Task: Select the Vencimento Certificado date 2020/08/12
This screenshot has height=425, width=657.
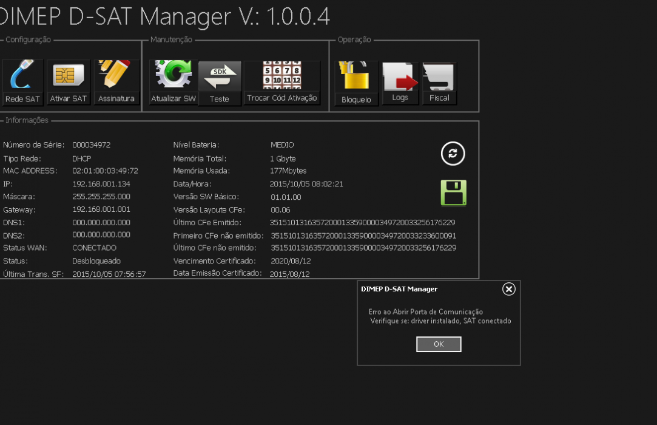Action: (x=291, y=261)
